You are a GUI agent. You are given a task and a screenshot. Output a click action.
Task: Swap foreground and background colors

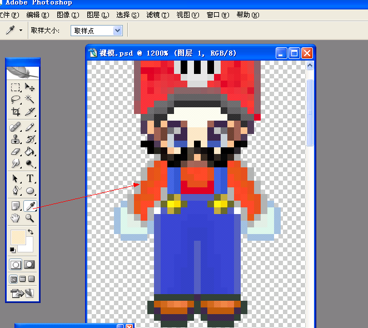pyautogui.click(x=31, y=232)
